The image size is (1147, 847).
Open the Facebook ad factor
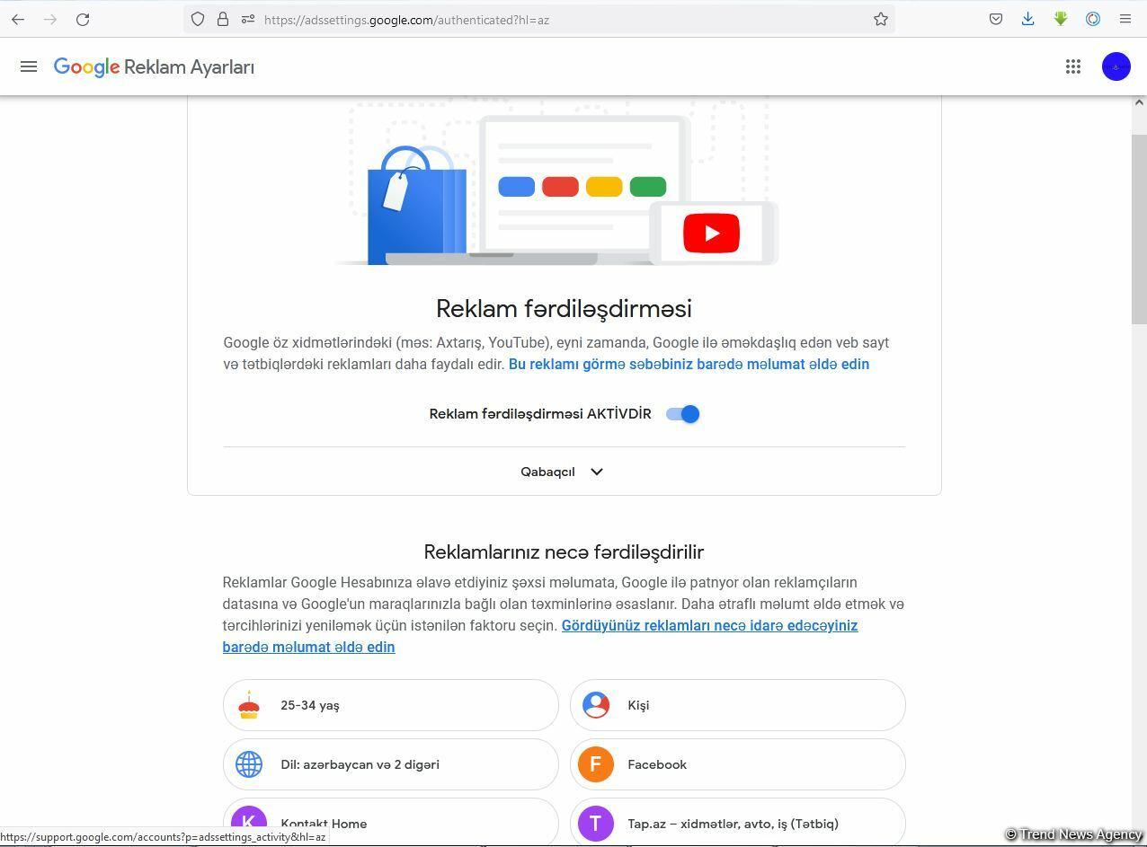(x=738, y=764)
